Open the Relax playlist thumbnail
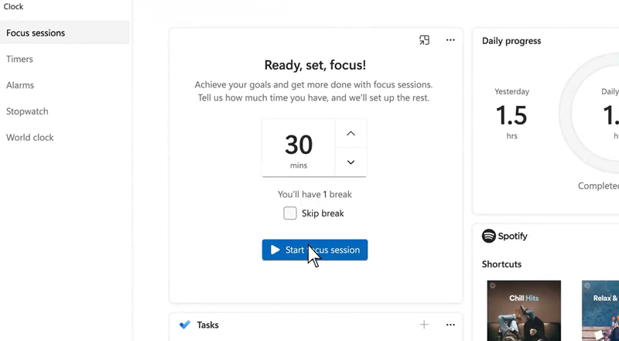This screenshot has width=619, height=341. pos(600,311)
